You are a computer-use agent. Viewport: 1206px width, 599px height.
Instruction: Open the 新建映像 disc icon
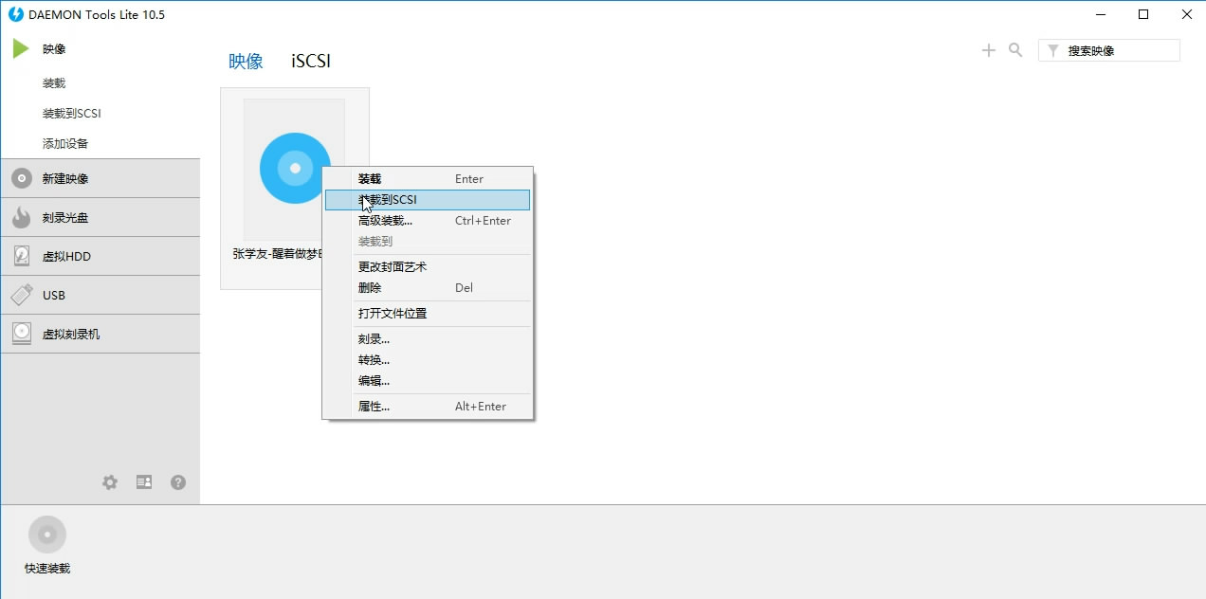(22, 178)
